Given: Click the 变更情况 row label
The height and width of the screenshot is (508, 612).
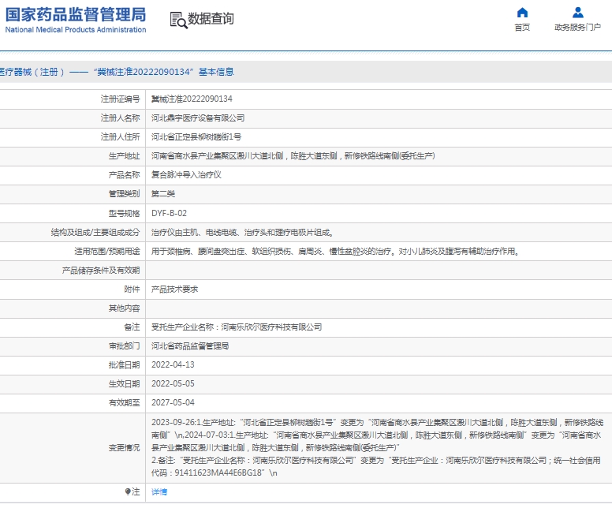Looking at the screenshot, I should (124, 448).
